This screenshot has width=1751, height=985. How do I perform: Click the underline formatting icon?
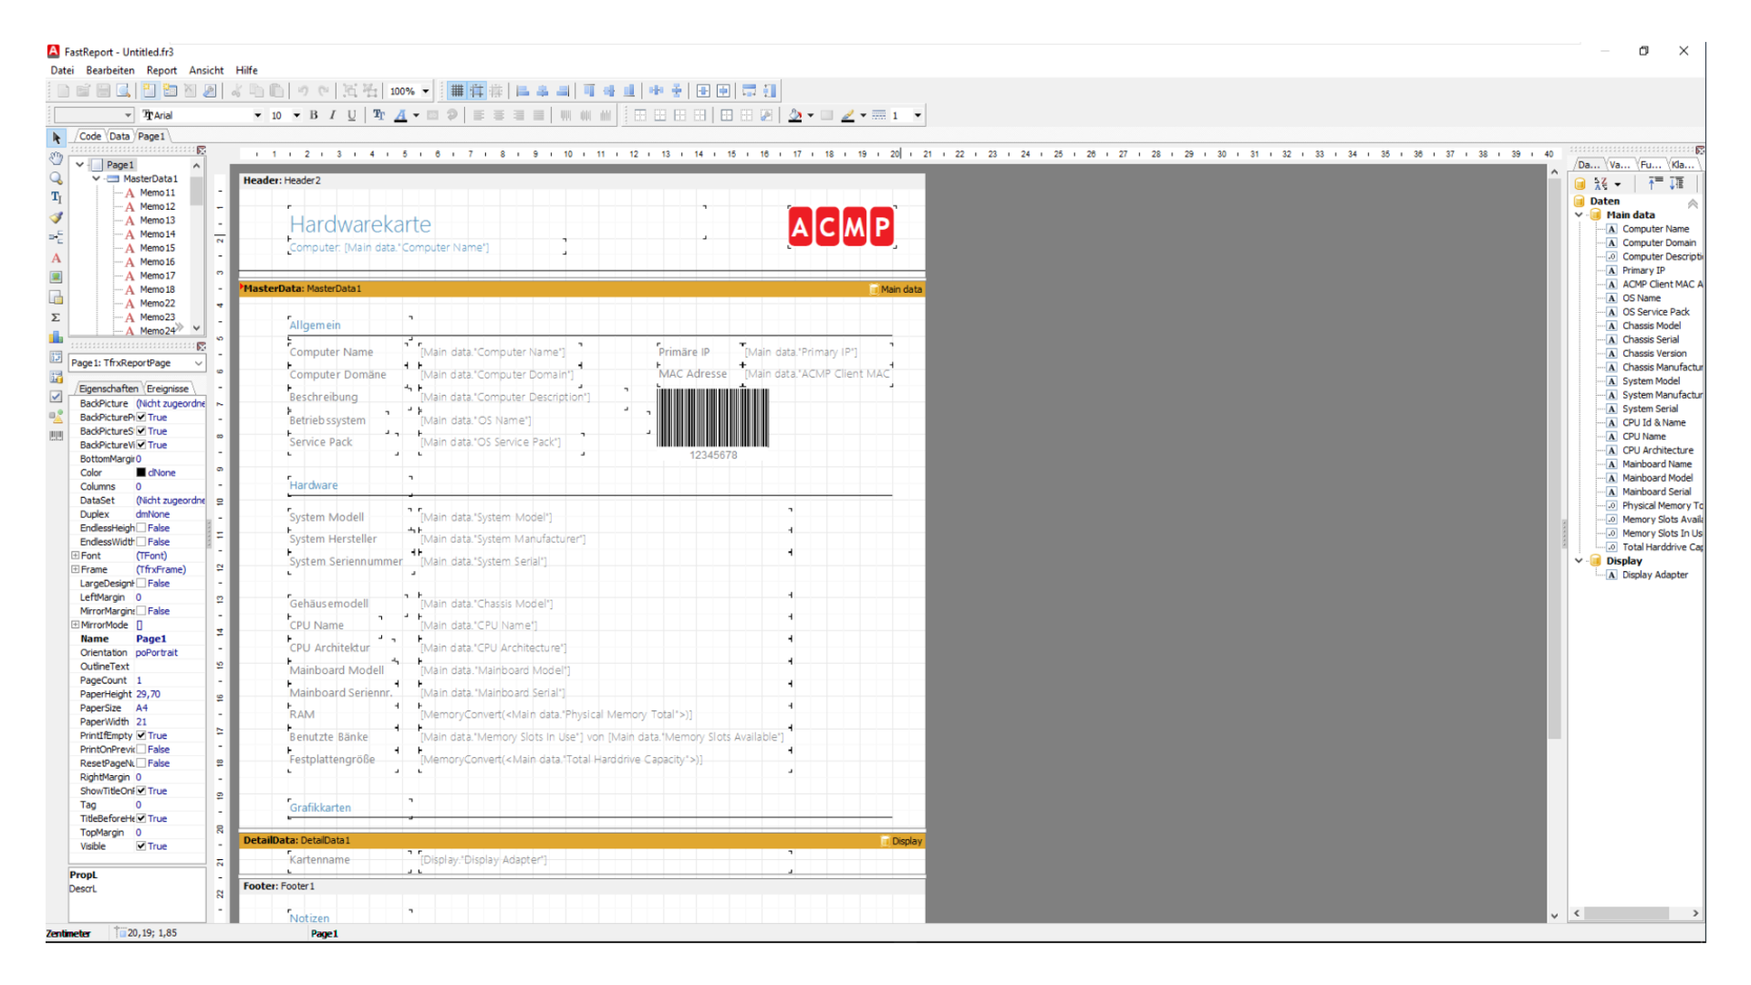pos(352,115)
